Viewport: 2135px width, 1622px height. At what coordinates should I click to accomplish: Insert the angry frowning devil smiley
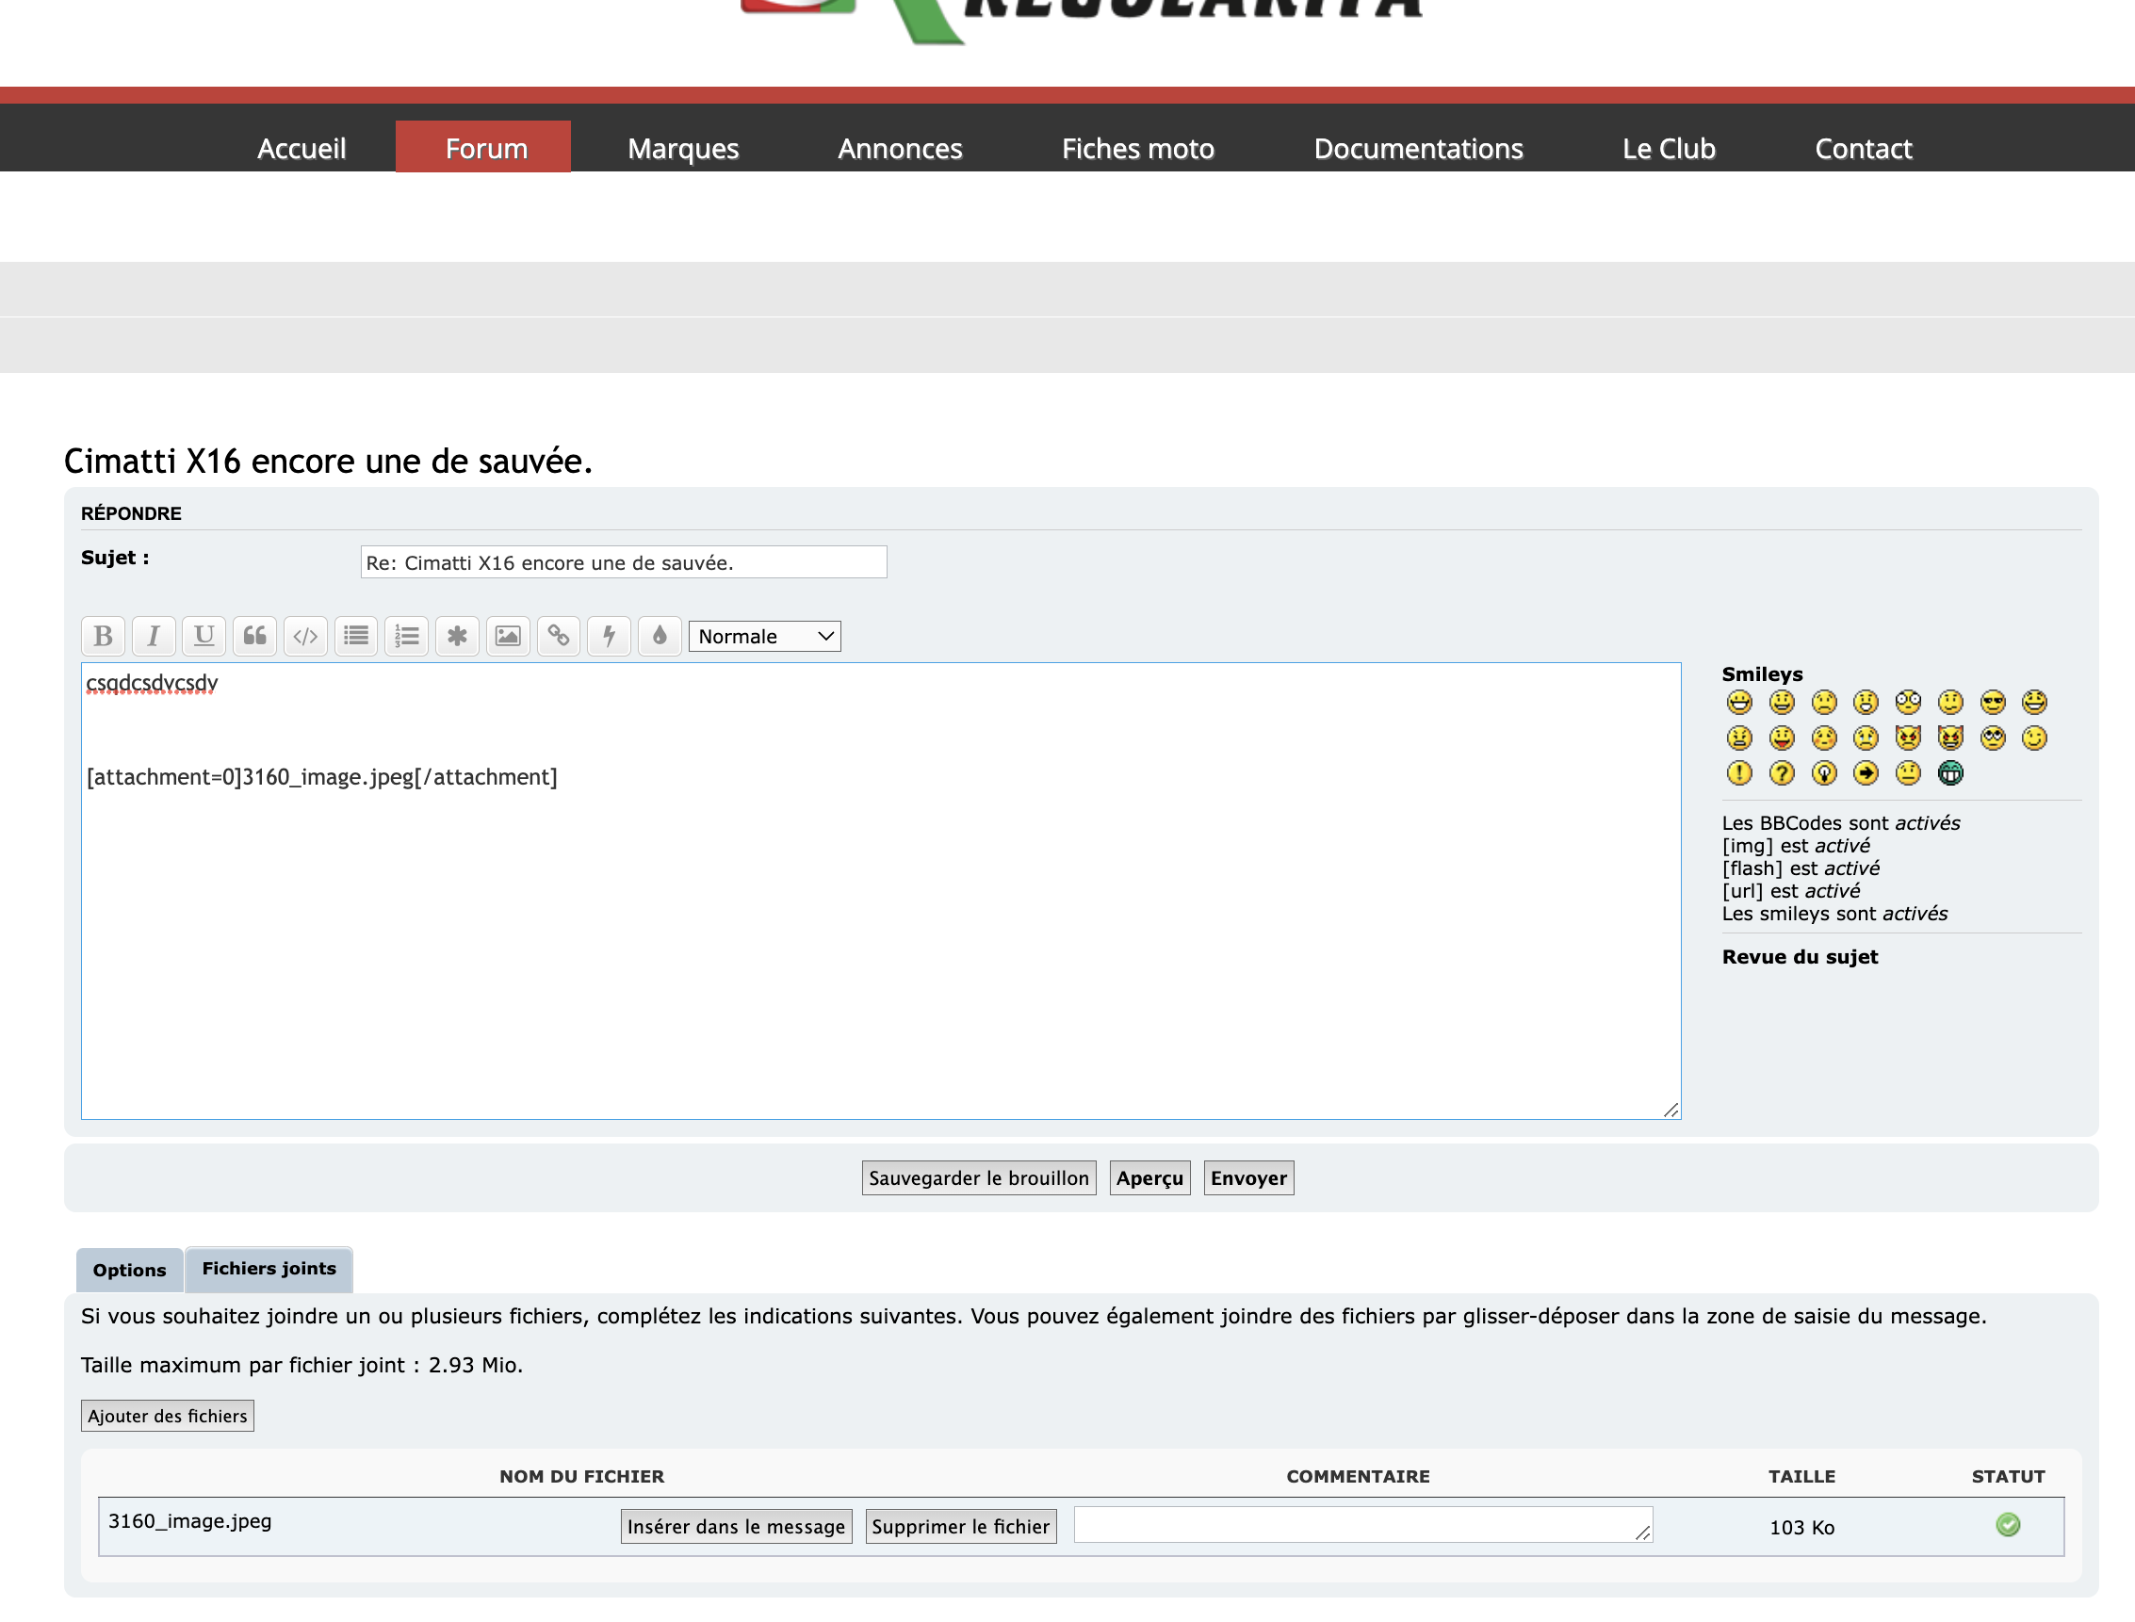(x=1908, y=738)
